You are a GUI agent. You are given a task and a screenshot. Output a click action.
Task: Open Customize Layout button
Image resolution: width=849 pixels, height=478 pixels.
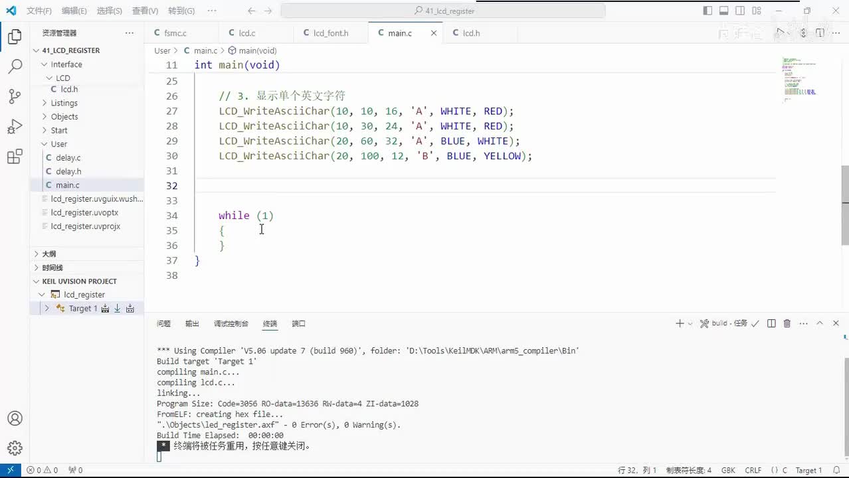757,11
